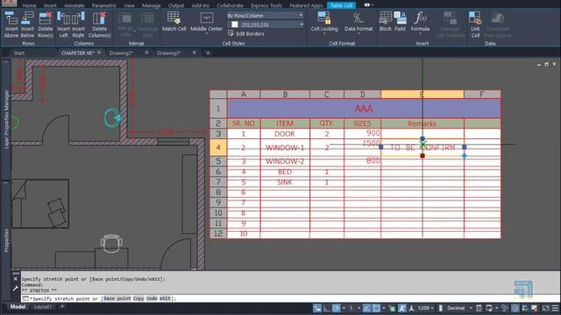
Task: Switch to the Model space tab
Action: tap(18, 307)
